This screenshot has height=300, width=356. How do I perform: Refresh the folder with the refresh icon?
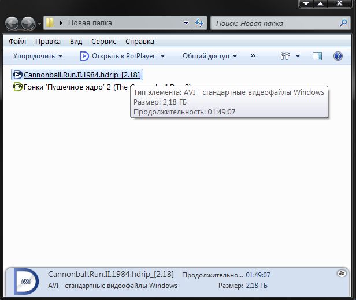(x=199, y=23)
